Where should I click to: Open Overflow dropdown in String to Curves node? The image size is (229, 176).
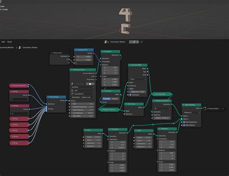click(x=83, y=87)
